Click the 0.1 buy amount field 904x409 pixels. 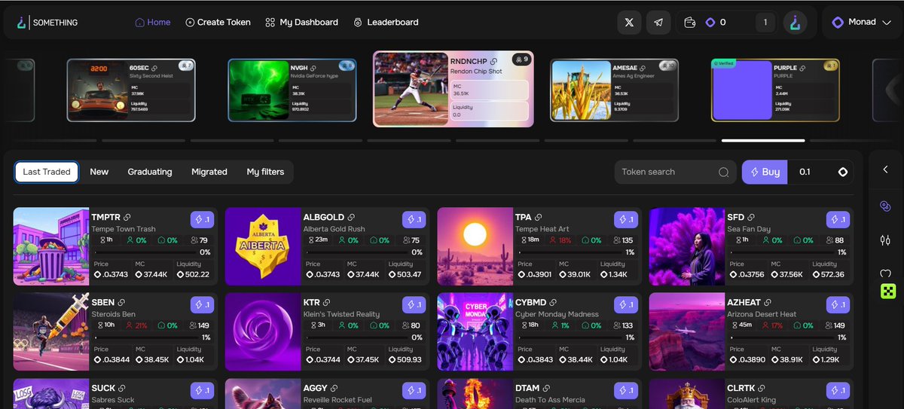click(x=820, y=172)
